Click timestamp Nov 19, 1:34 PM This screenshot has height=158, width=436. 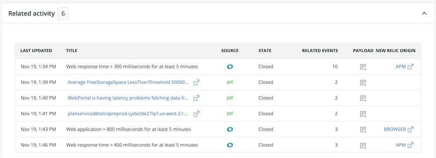pos(38,67)
